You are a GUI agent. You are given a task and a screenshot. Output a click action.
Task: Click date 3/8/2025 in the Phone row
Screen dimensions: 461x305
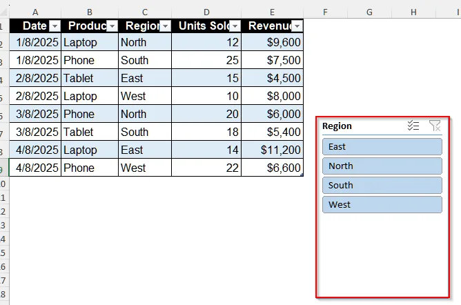[35, 114]
